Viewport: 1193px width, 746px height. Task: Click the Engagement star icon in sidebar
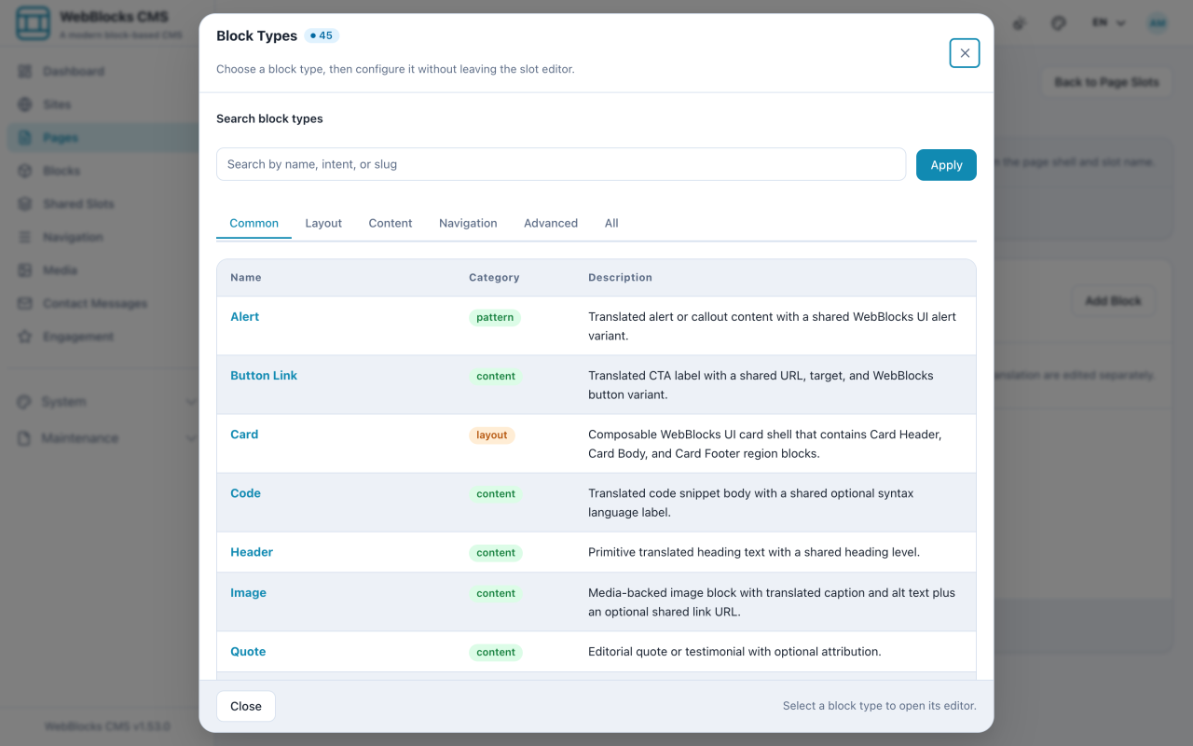(x=25, y=336)
